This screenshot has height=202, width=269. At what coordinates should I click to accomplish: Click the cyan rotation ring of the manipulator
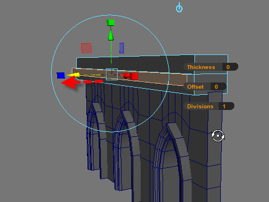click(x=110, y=15)
